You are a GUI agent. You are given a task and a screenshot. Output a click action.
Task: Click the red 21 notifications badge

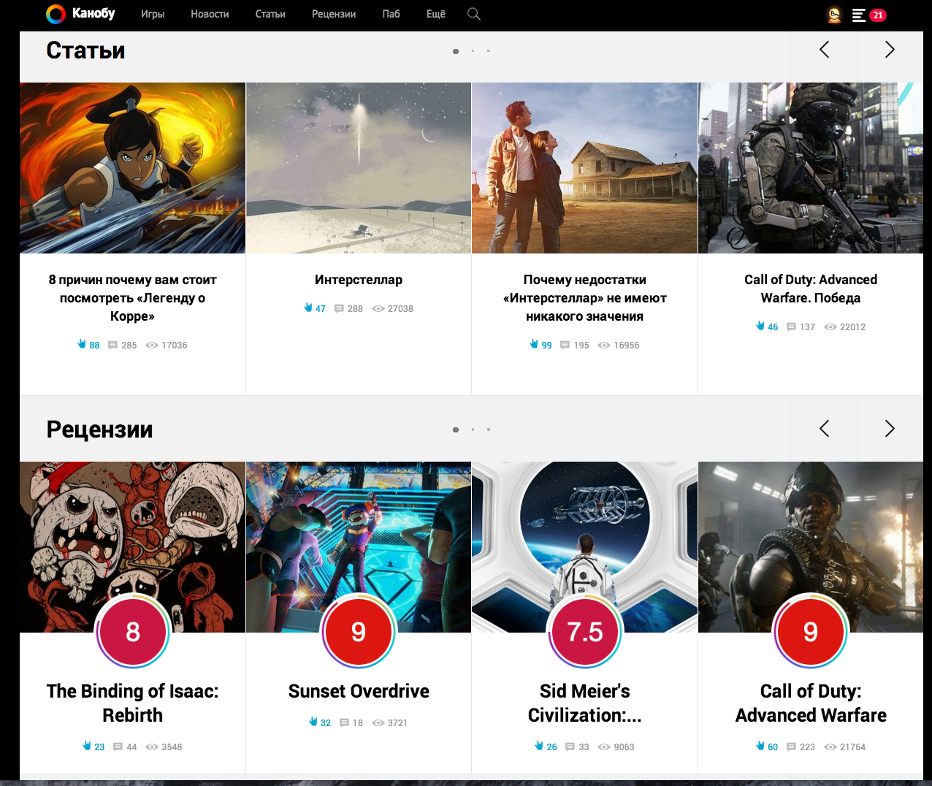877,15
